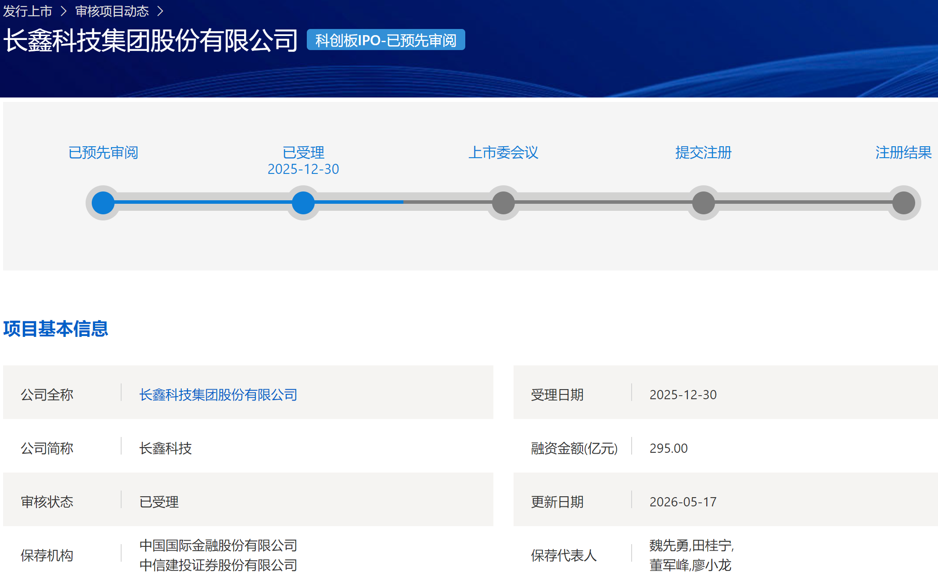Select the 已预先审阅 timeline dot
This screenshot has width=938, height=574.
coord(103,202)
